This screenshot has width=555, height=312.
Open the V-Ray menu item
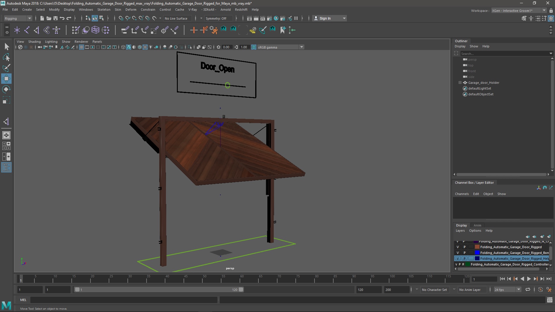click(192, 9)
